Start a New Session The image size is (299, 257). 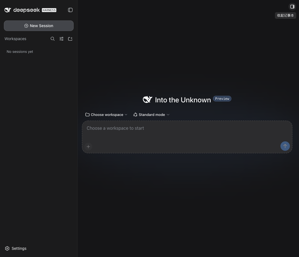click(x=39, y=26)
